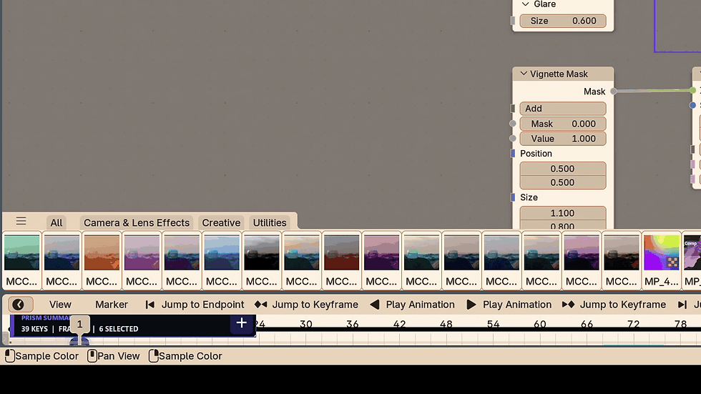Screen dimensions: 701x394
Task: Click frame 30 on the timeline ruler
Action: tap(306, 325)
